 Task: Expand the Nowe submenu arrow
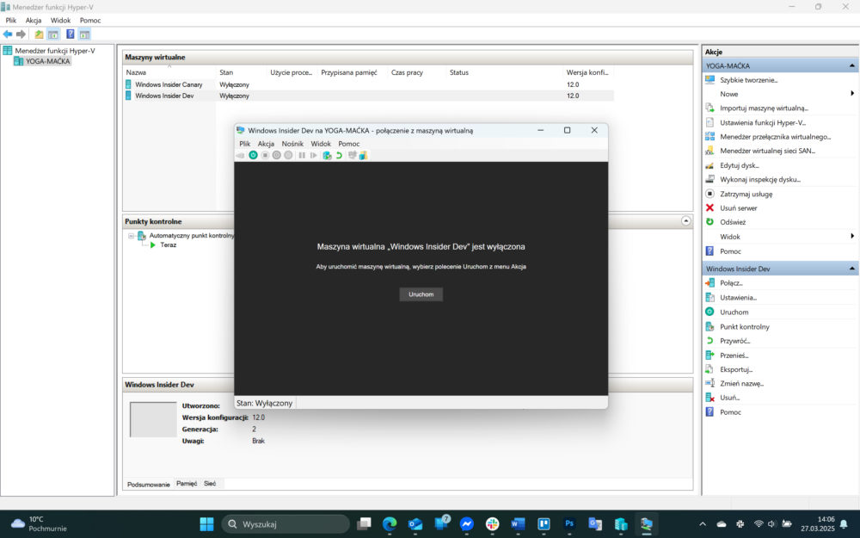tap(852, 93)
